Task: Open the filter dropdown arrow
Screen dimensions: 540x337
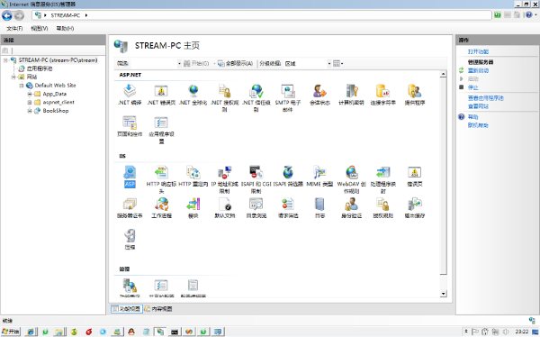Action: tap(179, 63)
